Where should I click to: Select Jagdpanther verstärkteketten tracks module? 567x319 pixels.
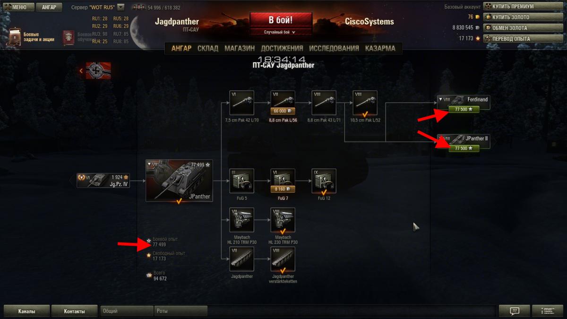(x=283, y=259)
